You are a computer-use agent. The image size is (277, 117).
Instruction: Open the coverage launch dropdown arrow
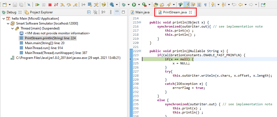tap(117, 5)
